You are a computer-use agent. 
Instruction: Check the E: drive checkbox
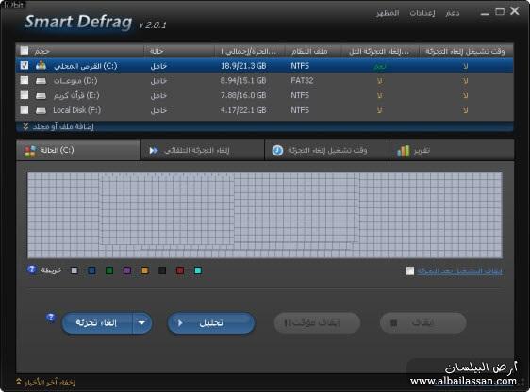tap(25, 95)
